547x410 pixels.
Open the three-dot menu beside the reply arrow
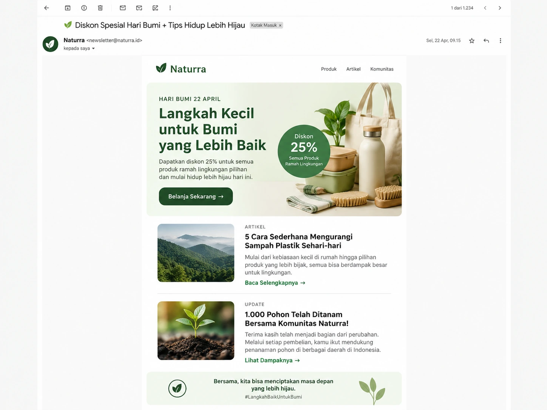pos(501,41)
